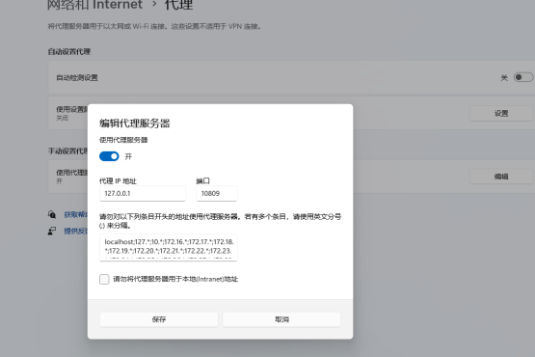This screenshot has width=535, height=357.
Task: Click the get help icon
Action: tap(52, 214)
